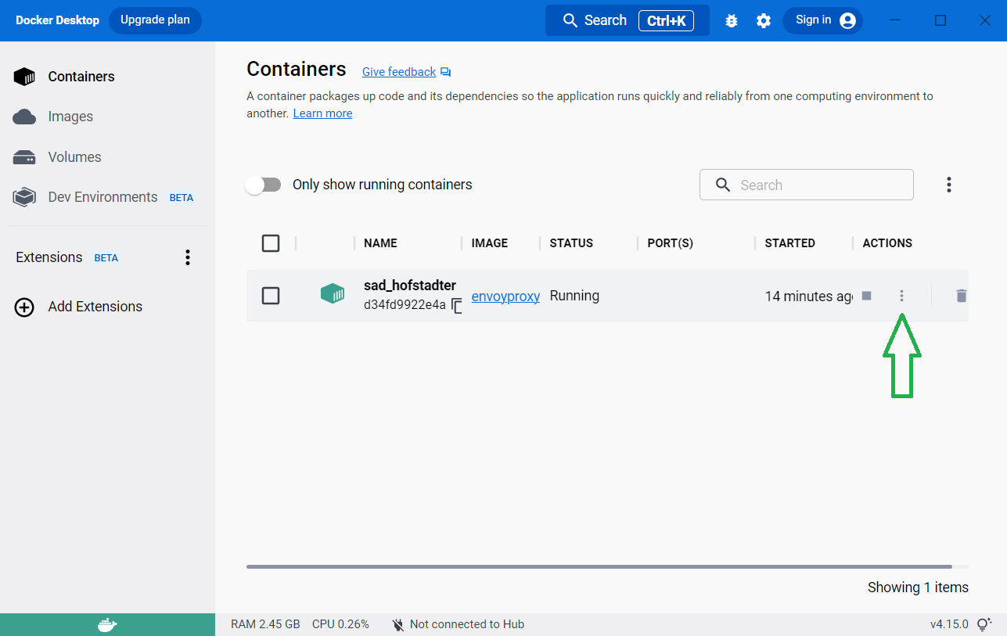Tick the sad_hofstadter row checkbox
Viewport: 1007px width, 636px height.
(271, 296)
